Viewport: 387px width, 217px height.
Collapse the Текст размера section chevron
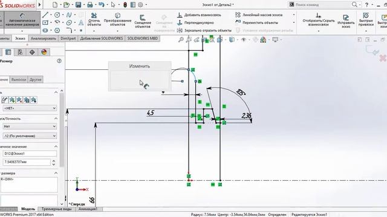(56, 173)
